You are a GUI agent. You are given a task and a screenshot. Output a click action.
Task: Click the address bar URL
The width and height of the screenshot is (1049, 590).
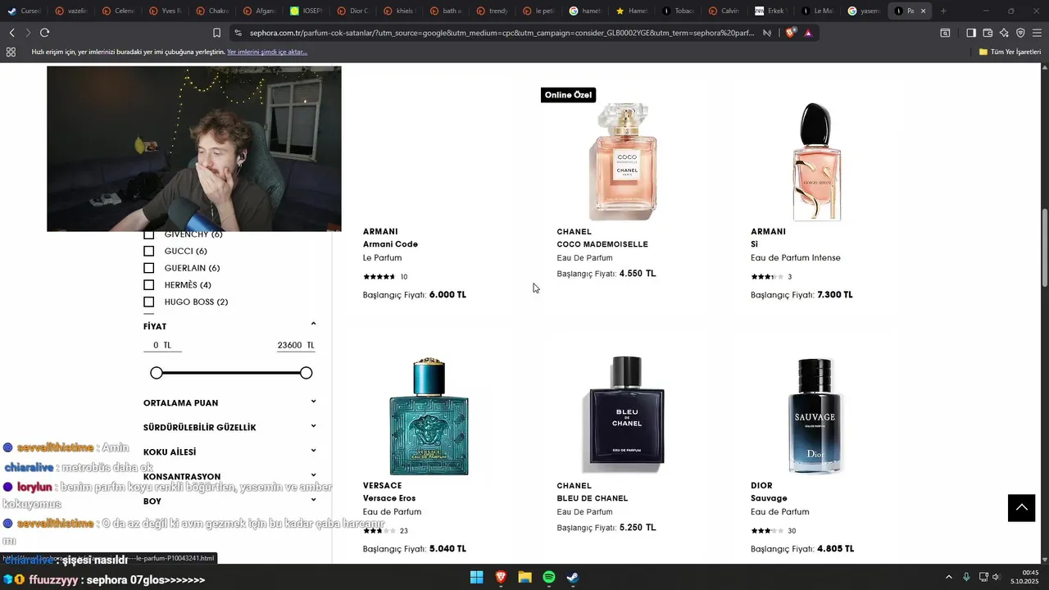click(502, 33)
